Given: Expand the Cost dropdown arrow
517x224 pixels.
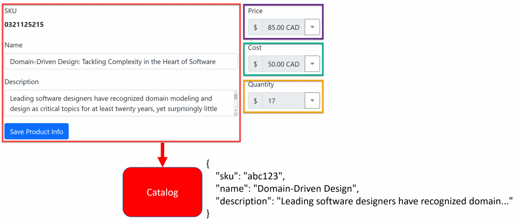Looking at the screenshot, I should (x=312, y=64).
